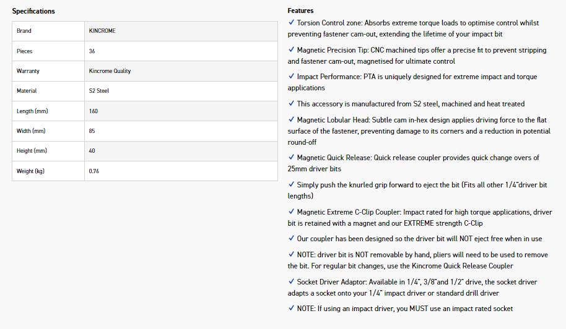Click the checkmark next to Impact Performance

[291, 77]
